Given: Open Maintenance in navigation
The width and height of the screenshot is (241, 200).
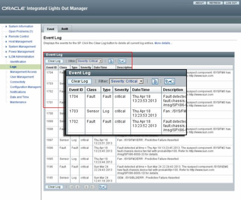Looking at the screenshot, I should click(18, 102).
